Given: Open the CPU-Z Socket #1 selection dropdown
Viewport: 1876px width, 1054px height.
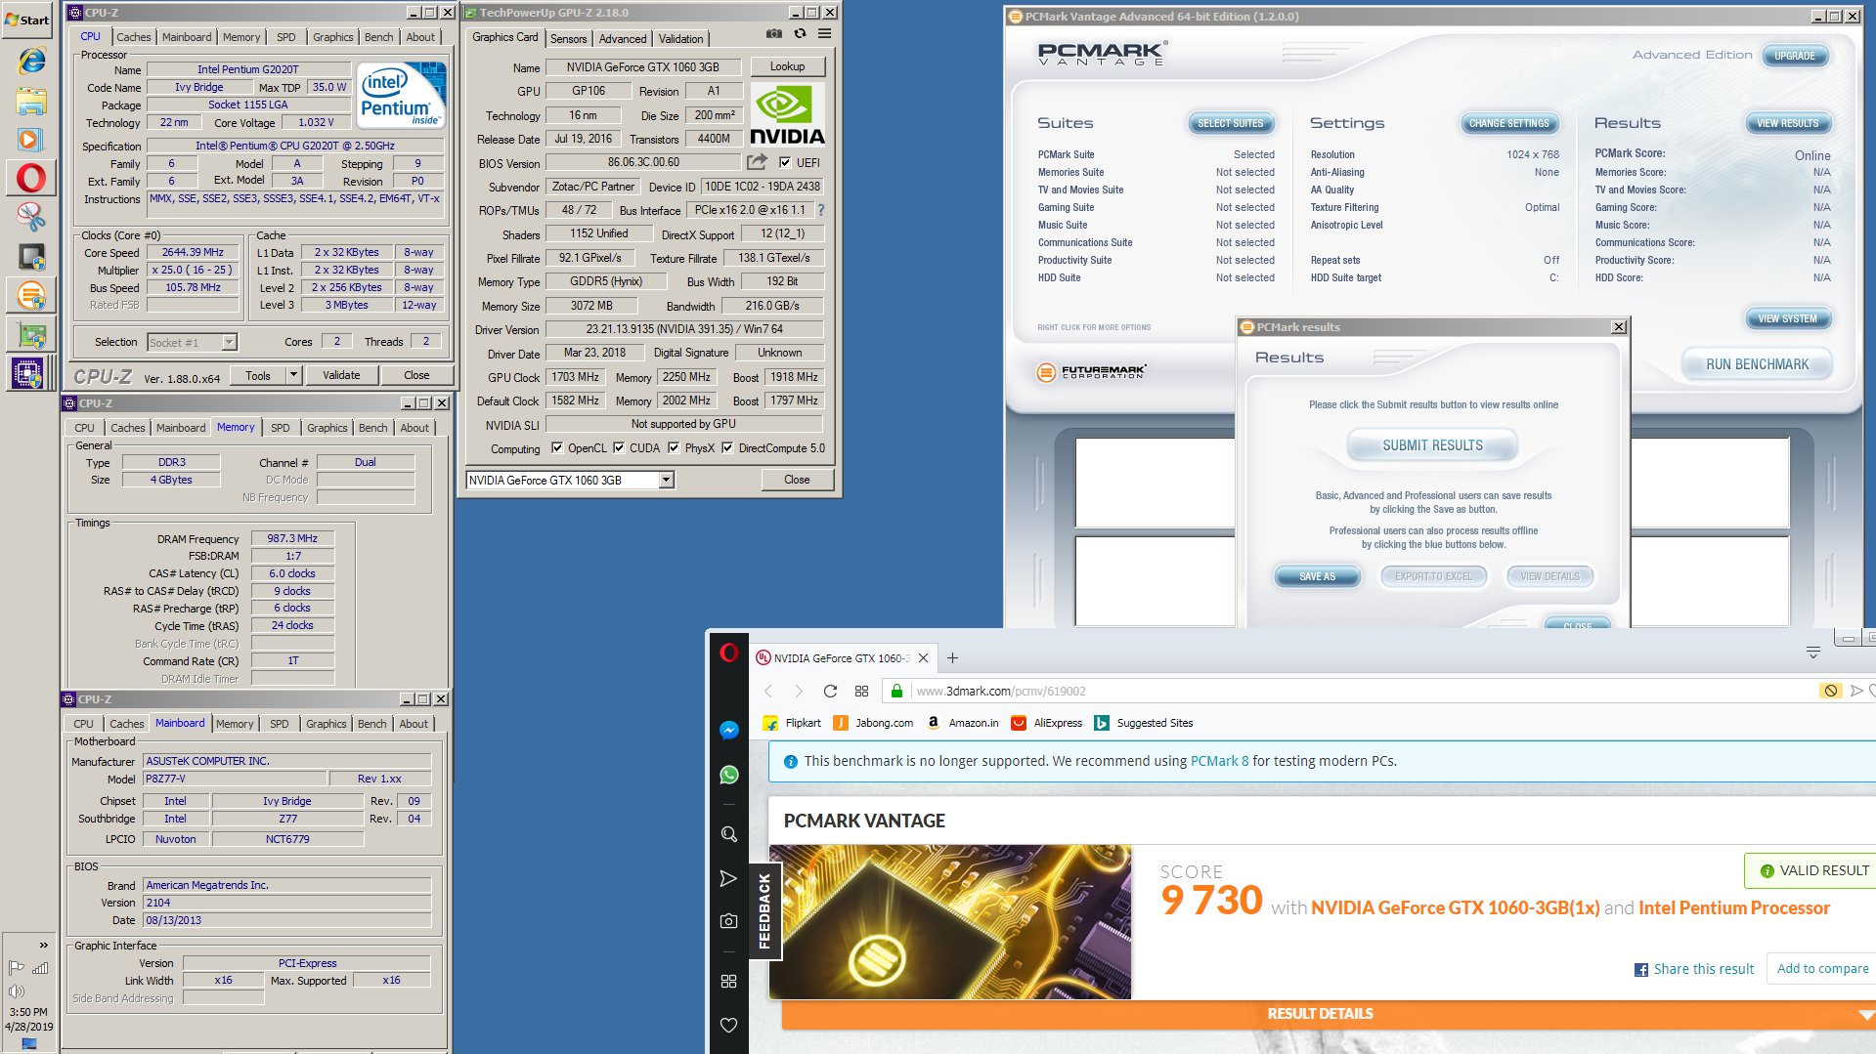Looking at the screenshot, I should [x=230, y=342].
